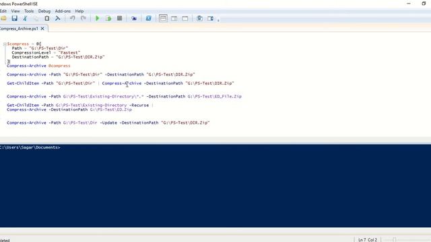Click the Run Selection icon
431x242 pixels.
[x=108, y=18]
